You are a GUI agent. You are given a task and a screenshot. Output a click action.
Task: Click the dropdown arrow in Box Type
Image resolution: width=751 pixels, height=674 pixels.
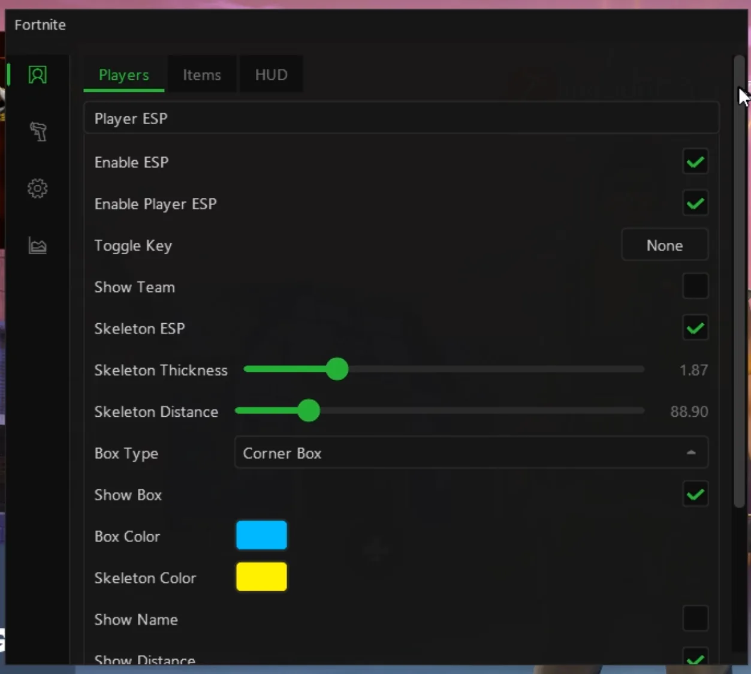pyautogui.click(x=691, y=453)
